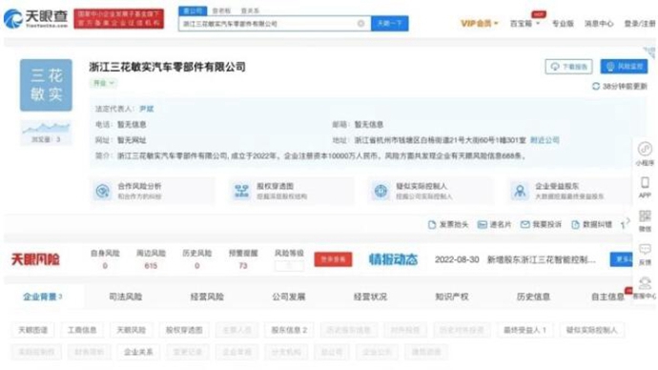
Task: Show WeChat QR code icon
Action: pyautogui.click(x=645, y=216)
